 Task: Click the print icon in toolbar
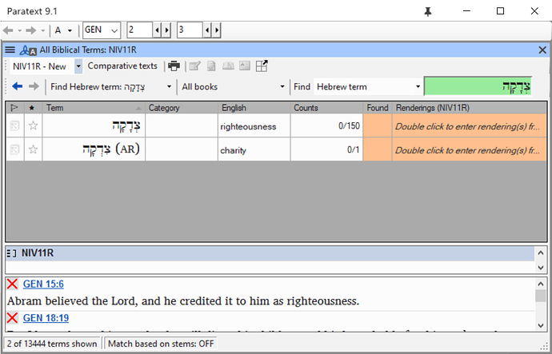pyautogui.click(x=174, y=66)
